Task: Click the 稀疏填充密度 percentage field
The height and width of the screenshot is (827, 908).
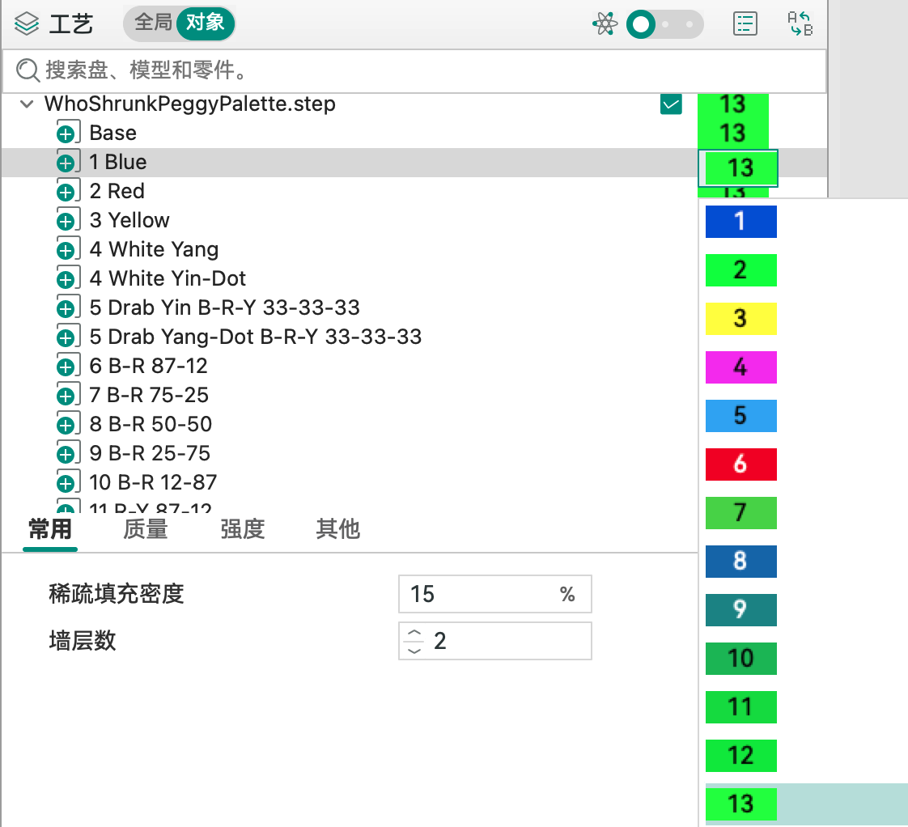Action: (495, 594)
